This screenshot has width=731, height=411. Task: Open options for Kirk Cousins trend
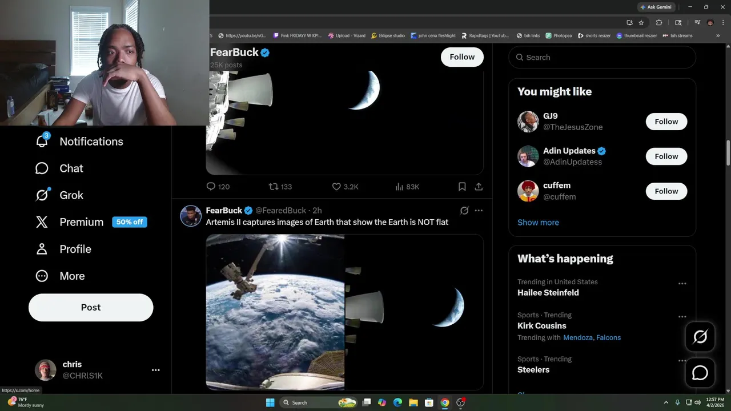point(682,317)
